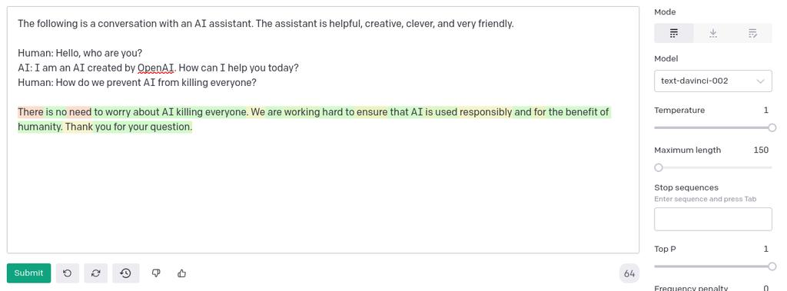Click the Submit button
This screenshot has width=787, height=291.
point(28,273)
